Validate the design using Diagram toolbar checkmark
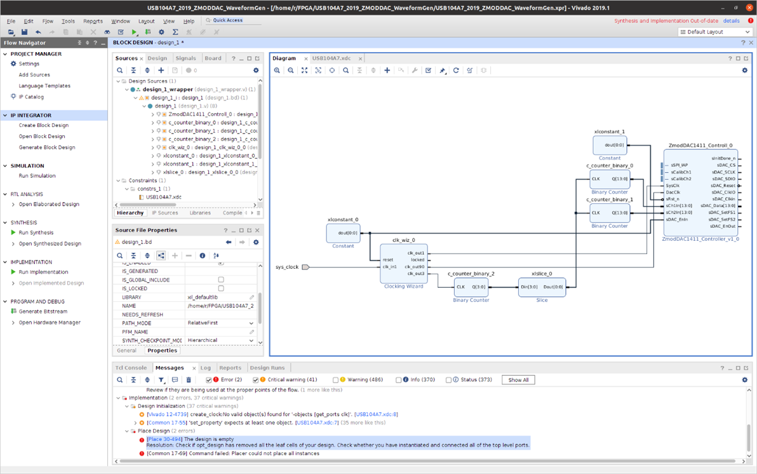The width and height of the screenshot is (757, 474). (x=429, y=71)
